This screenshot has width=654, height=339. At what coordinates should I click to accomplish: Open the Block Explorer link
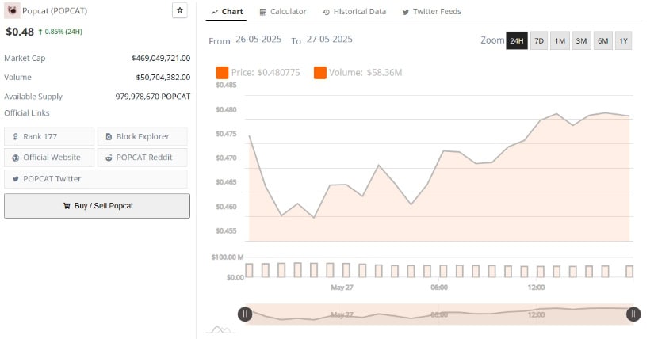(142, 137)
